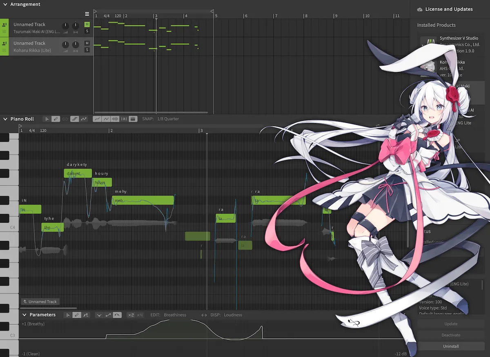Screen dimensions: 490x357
Task: Click the arrangement horizontal scrollbar
Action: pos(151,113)
